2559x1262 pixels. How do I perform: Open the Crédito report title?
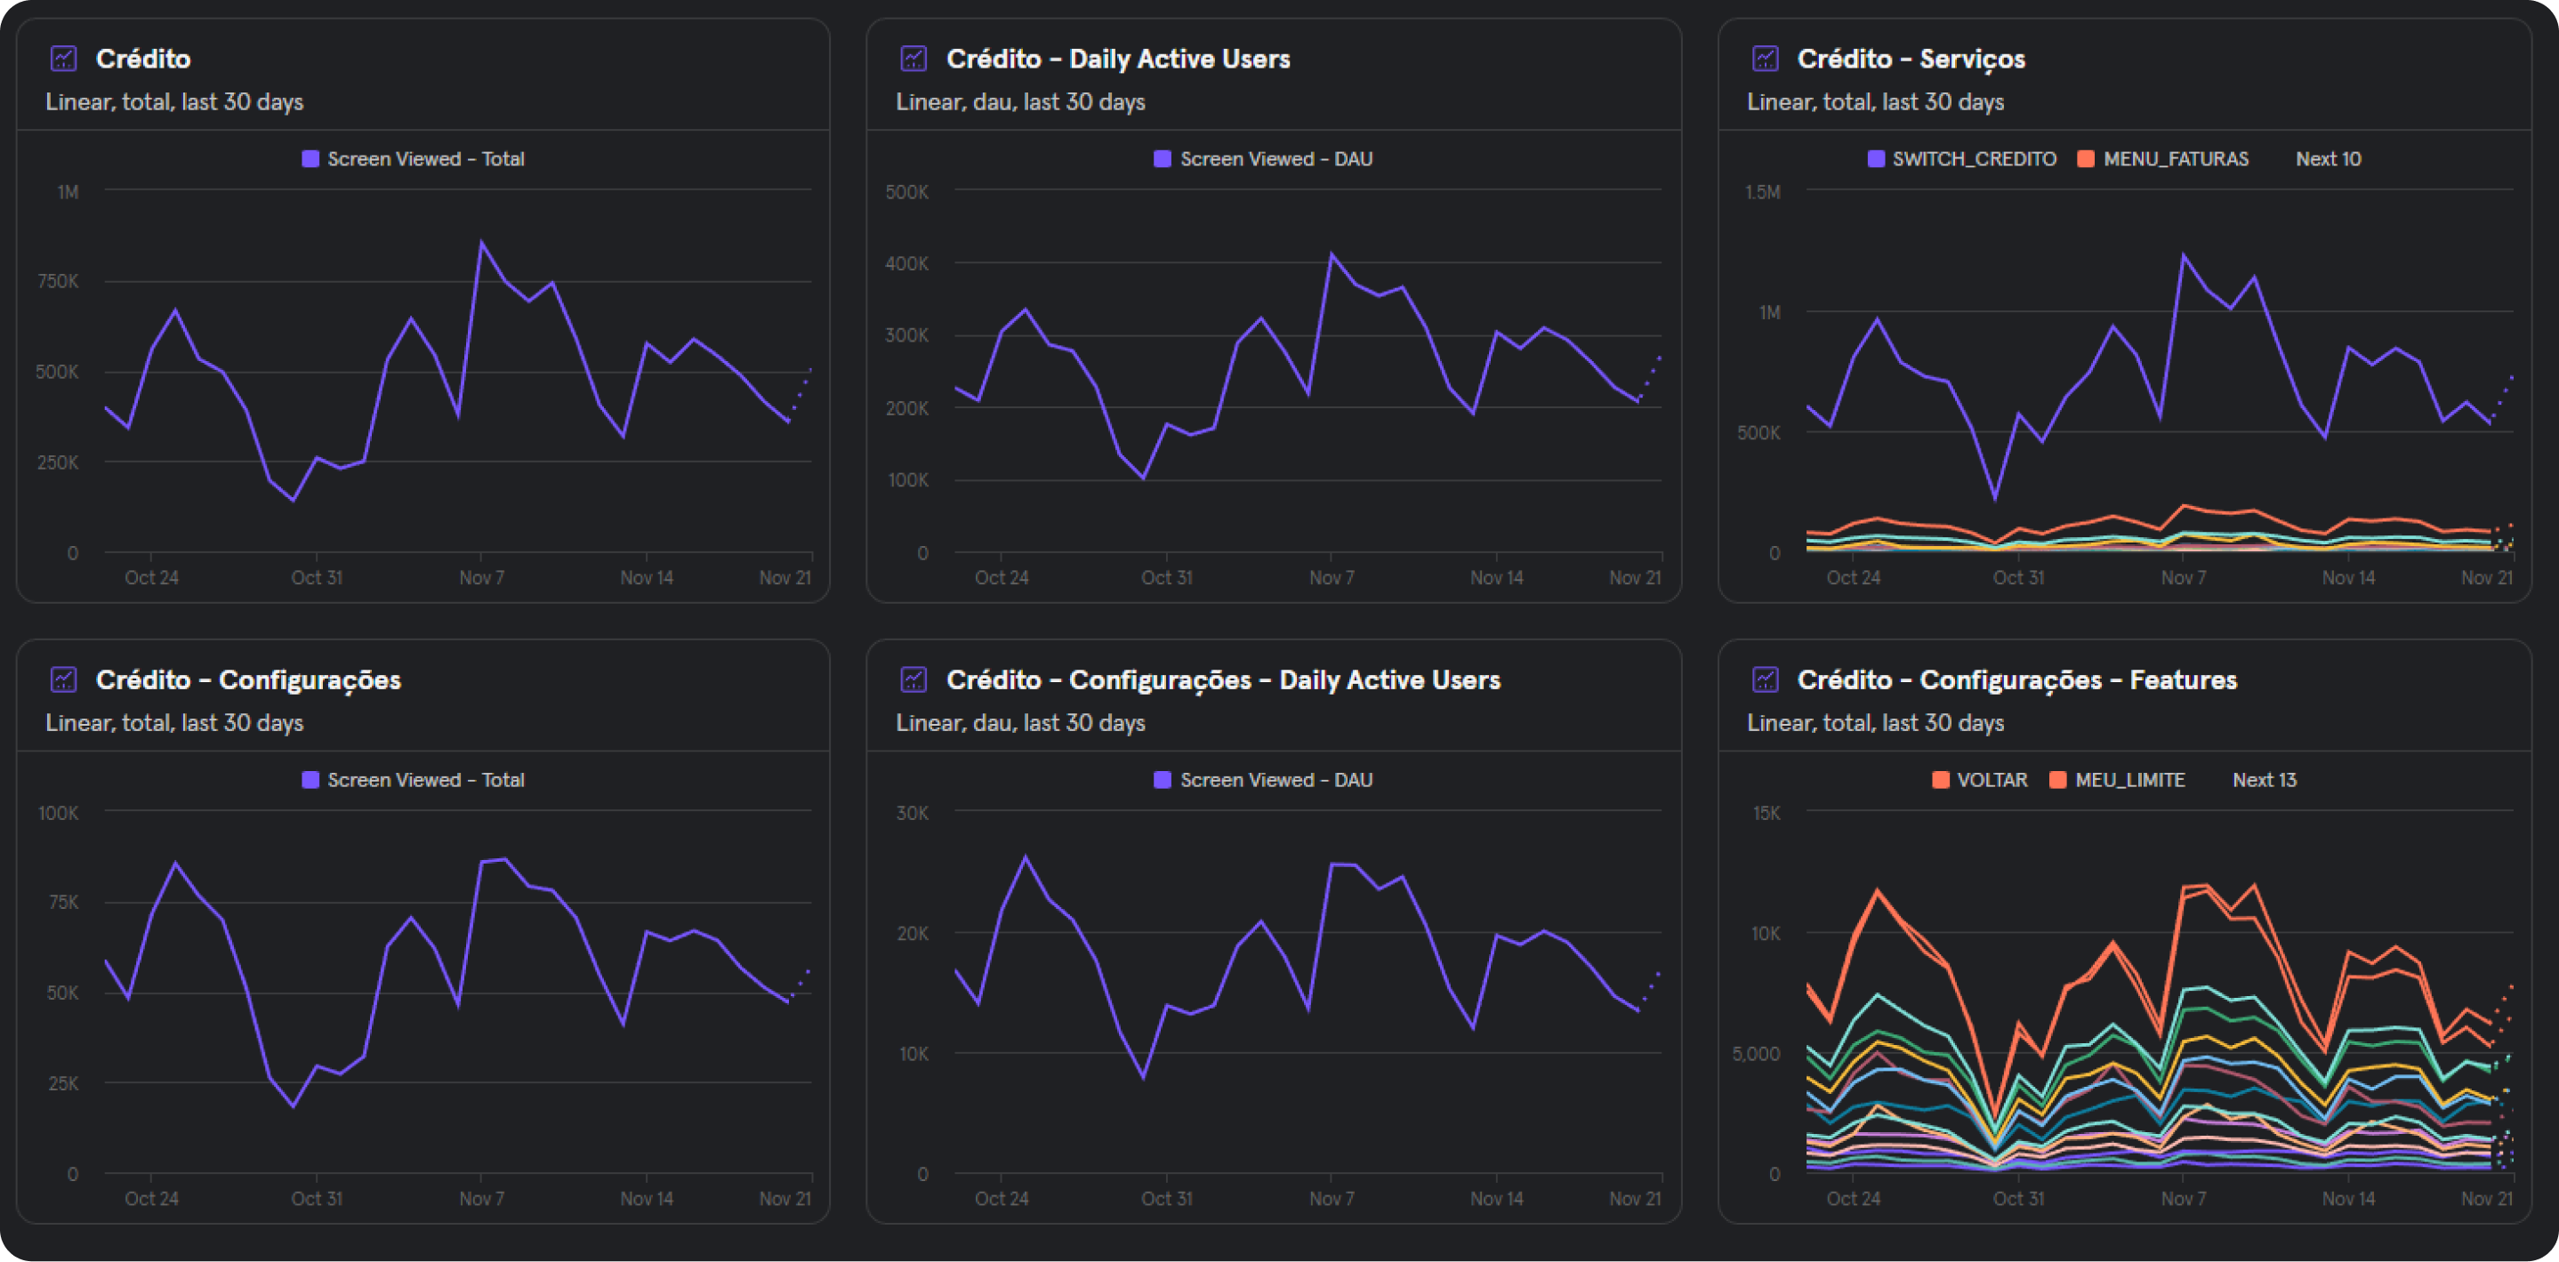coord(143,59)
